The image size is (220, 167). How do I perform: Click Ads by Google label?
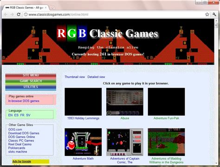click(x=22, y=161)
